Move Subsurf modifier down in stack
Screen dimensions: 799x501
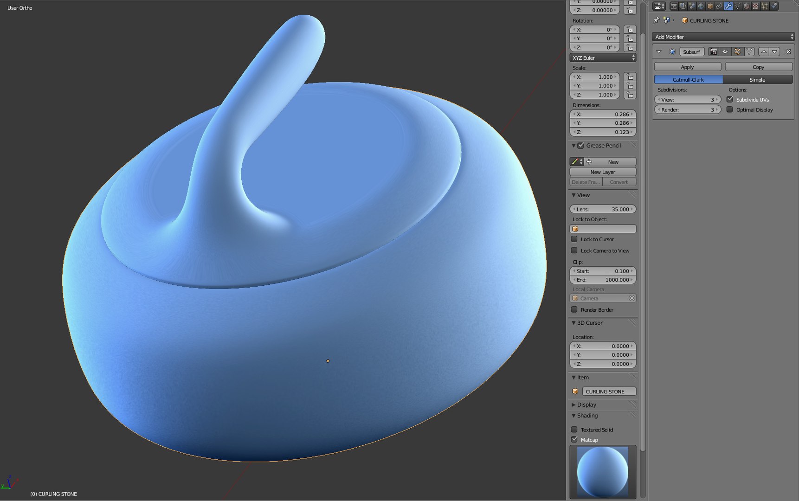pyautogui.click(x=774, y=51)
